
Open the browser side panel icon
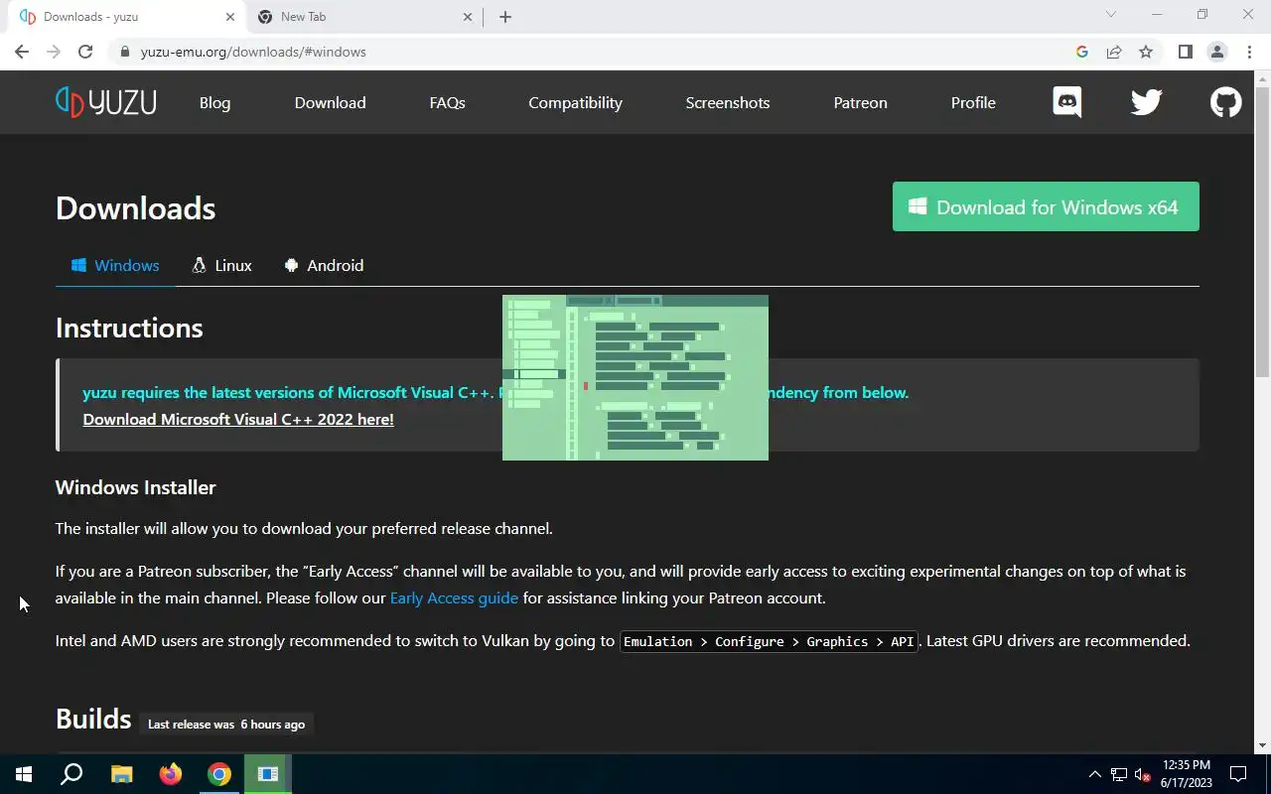1186,52
